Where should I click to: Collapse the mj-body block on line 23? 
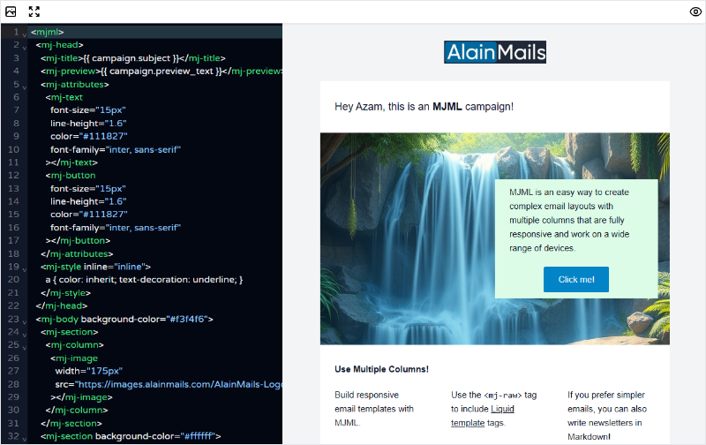click(25, 320)
